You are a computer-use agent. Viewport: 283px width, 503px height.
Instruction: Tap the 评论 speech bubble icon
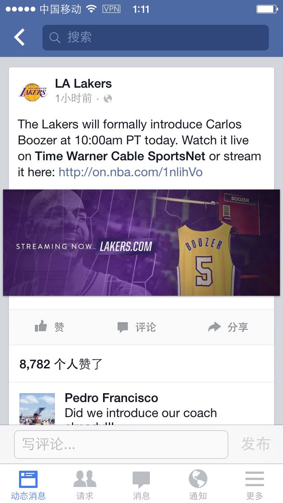pos(123,328)
